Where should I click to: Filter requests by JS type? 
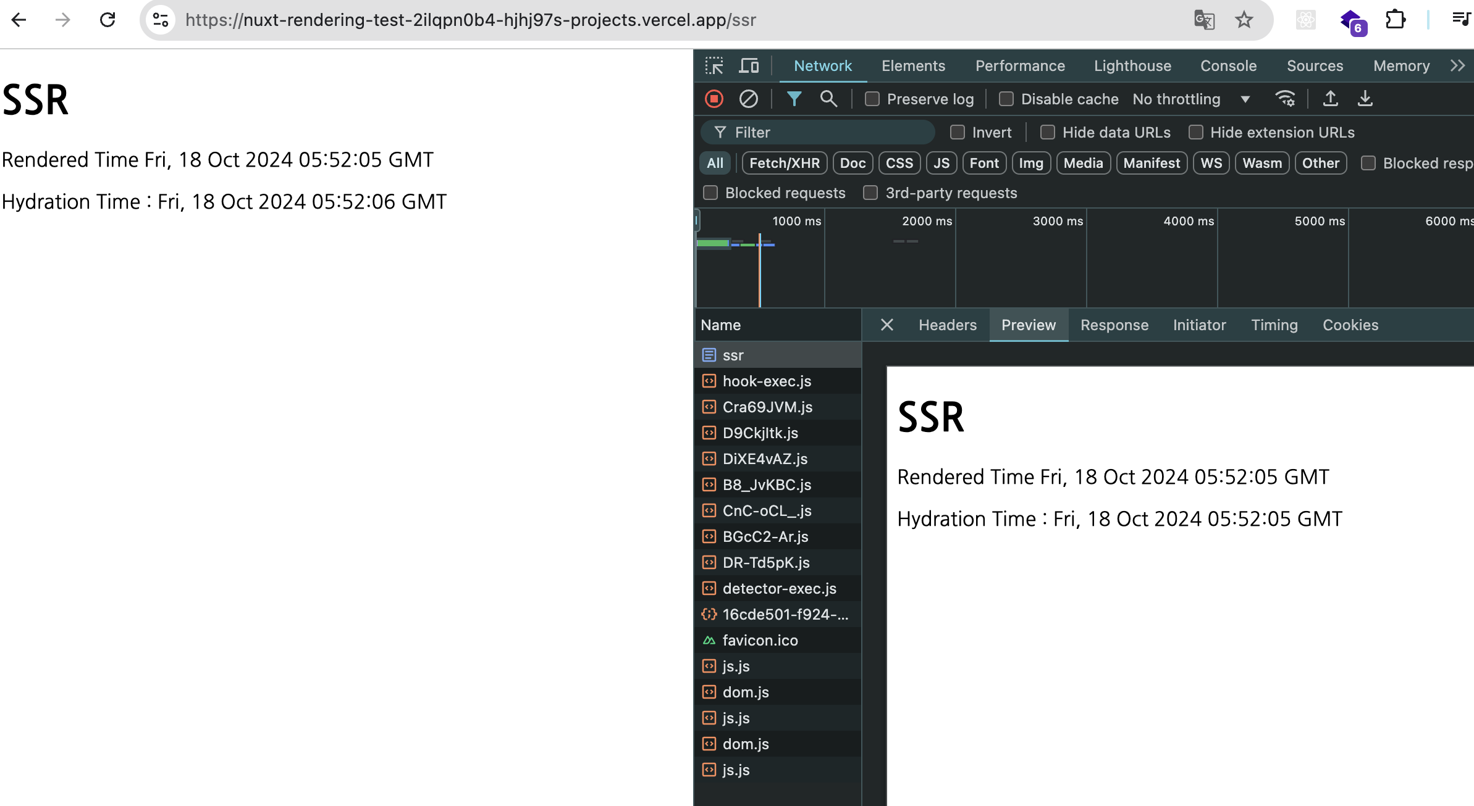coord(941,163)
